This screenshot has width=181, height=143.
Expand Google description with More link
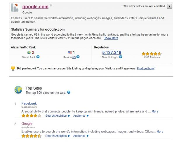(x=160, y=131)
